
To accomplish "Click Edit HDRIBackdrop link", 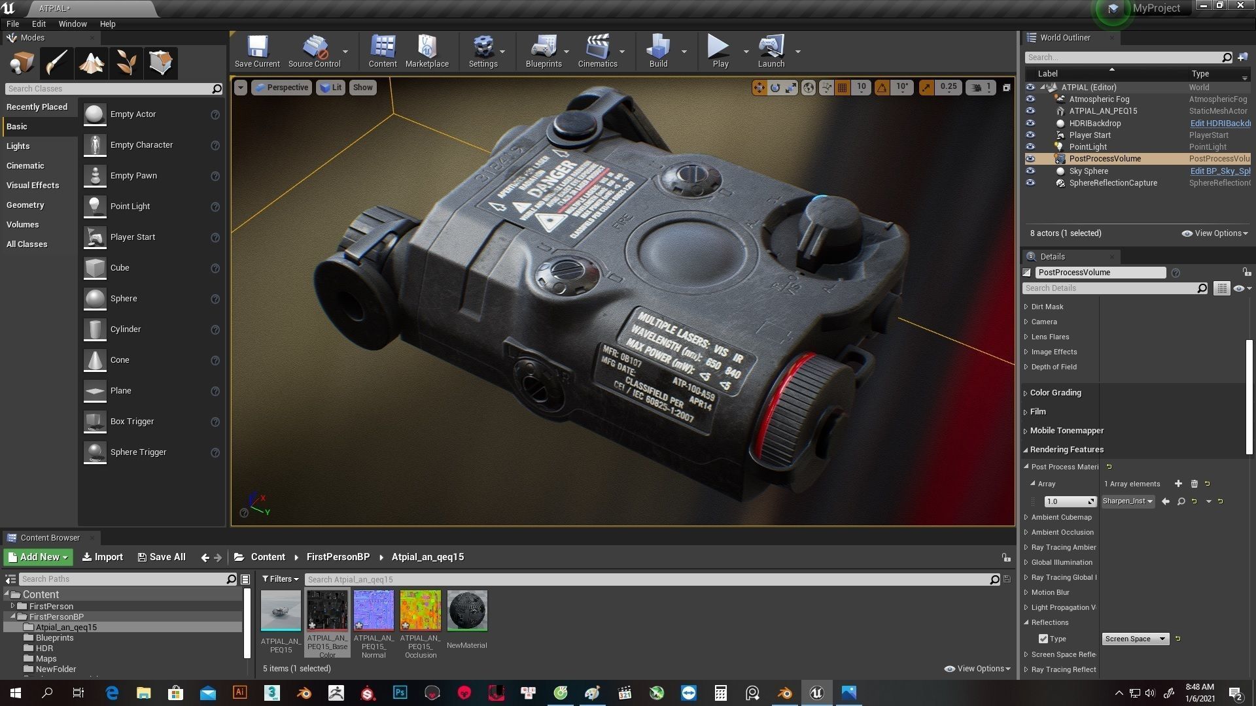I will [x=1220, y=123].
